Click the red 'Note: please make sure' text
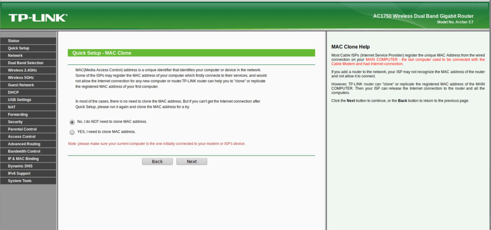Viewport: 491px width, 230px height. point(157,144)
